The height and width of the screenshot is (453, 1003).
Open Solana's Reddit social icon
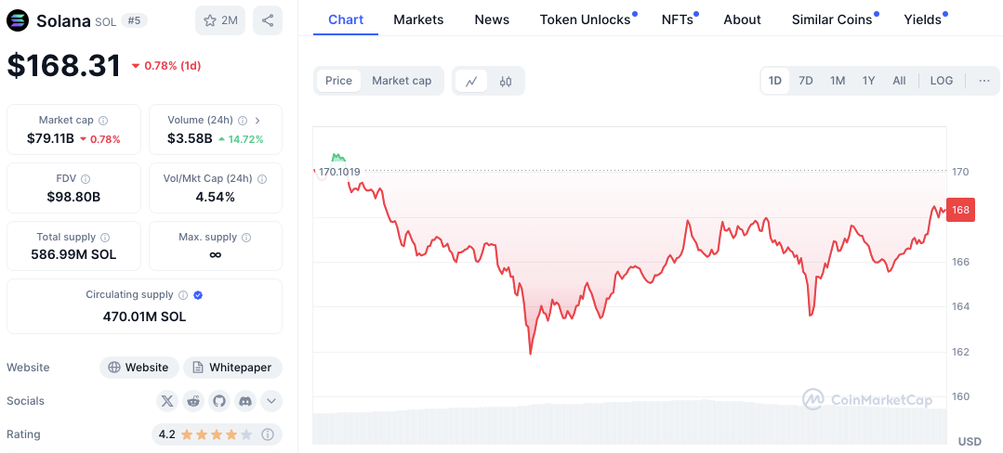tap(193, 401)
